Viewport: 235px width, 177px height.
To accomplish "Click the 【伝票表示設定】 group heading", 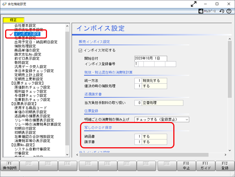I will 23,104.
